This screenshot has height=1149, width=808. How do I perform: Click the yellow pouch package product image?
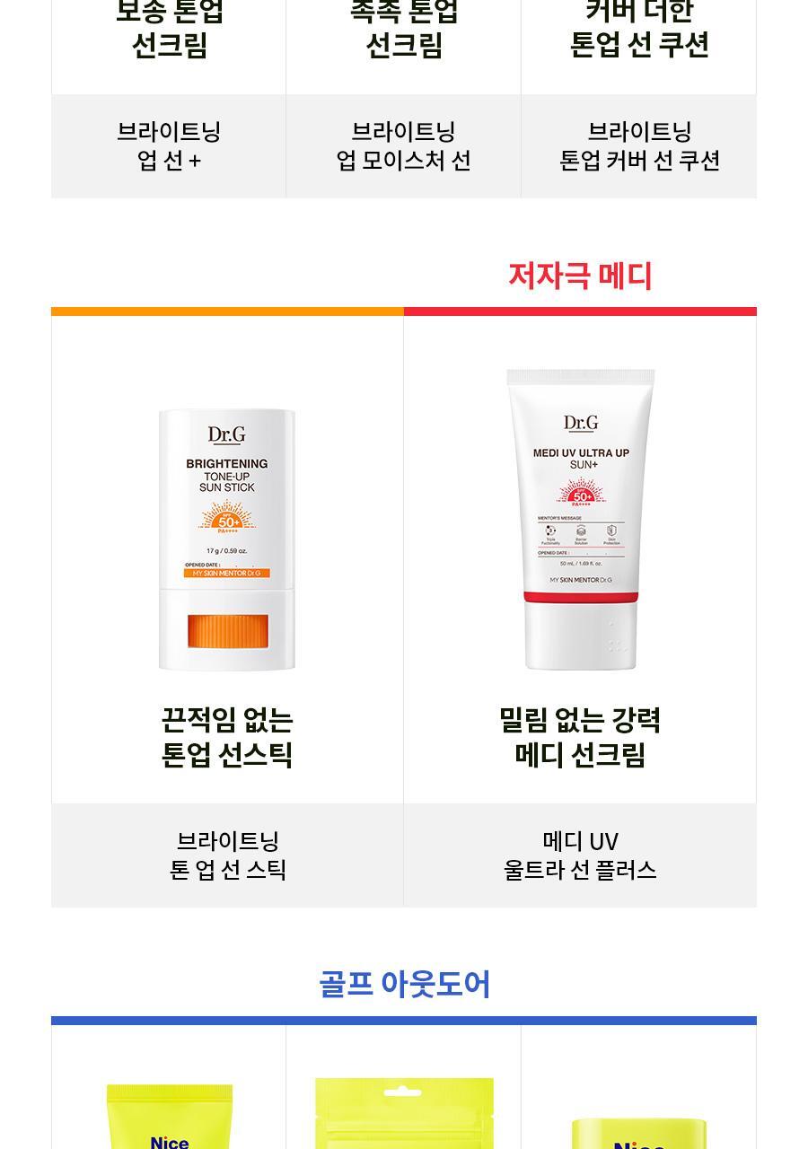pyautogui.click(x=404, y=1113)
